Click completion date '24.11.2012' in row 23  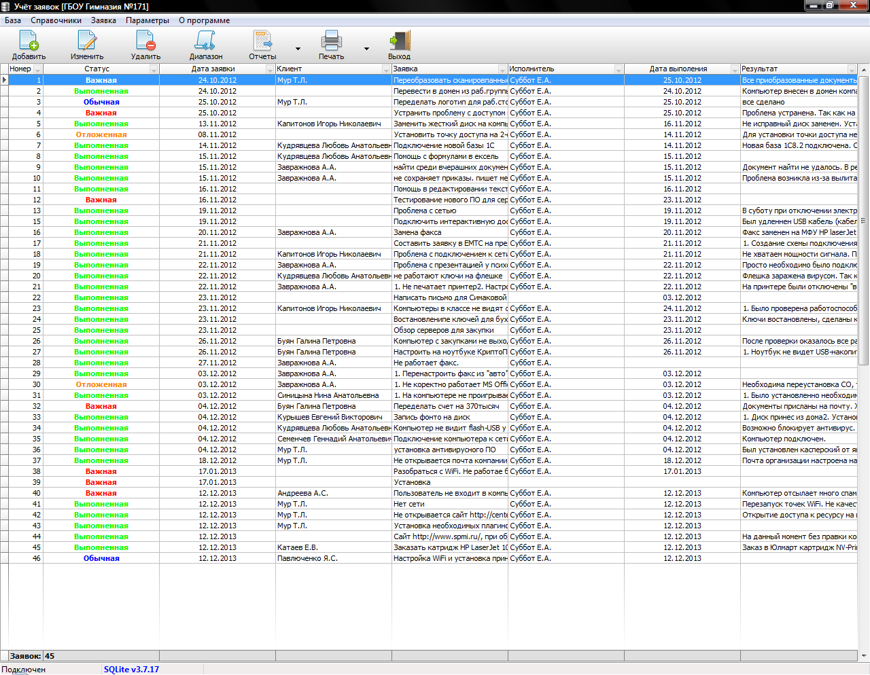[x=682, y=308]
